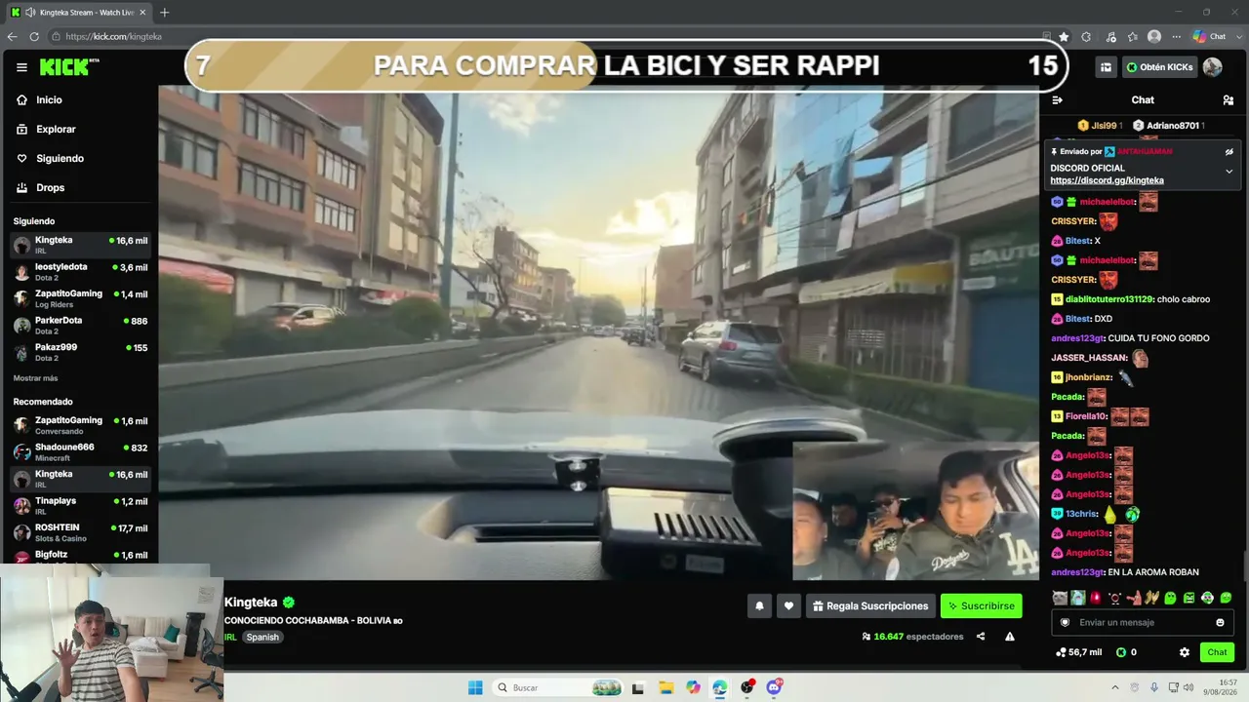The width and height of the screenshot is (1249, 702).
Task: Go back in the browser
Action: (12, 36)
